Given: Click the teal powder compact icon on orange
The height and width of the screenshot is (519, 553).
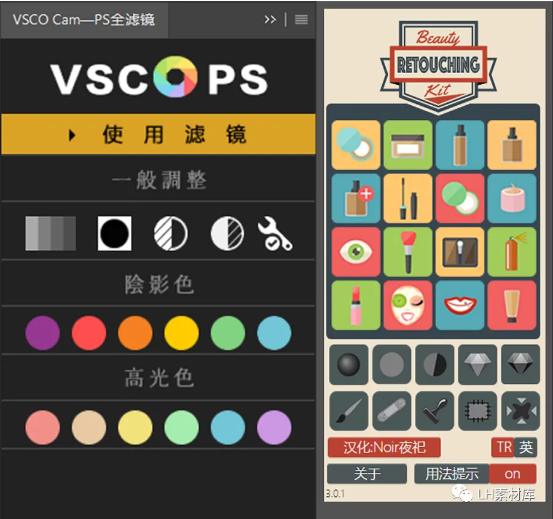Looking at the screenshot, I should click(x=356, y=145).
